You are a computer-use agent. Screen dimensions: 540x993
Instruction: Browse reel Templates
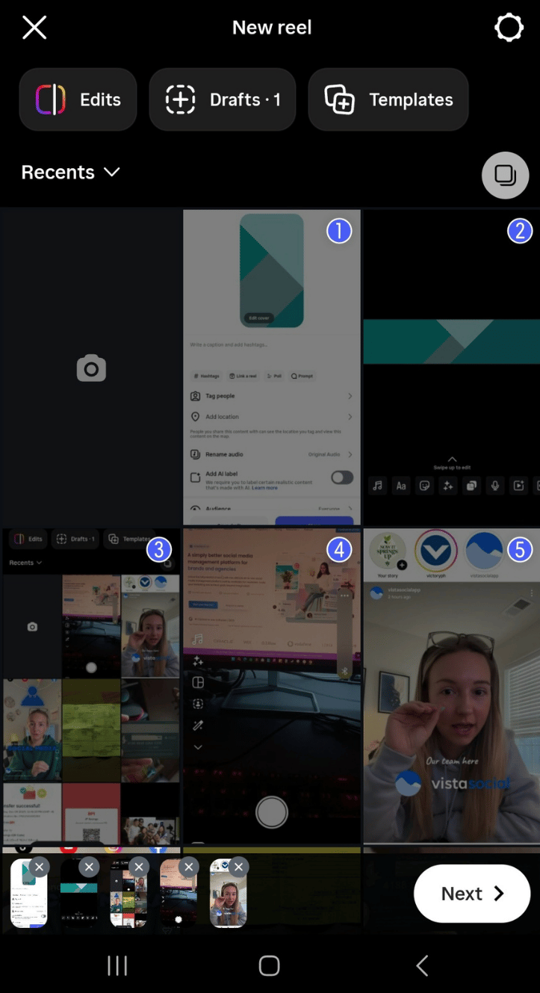(388, 100)
